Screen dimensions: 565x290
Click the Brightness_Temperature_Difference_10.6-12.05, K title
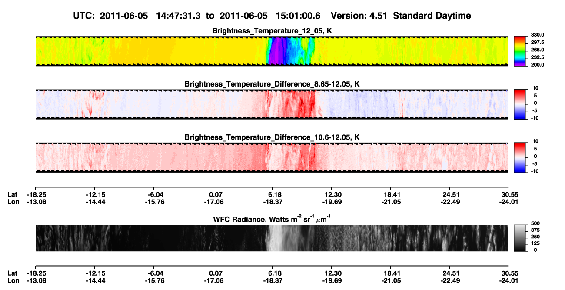[272, 137]
